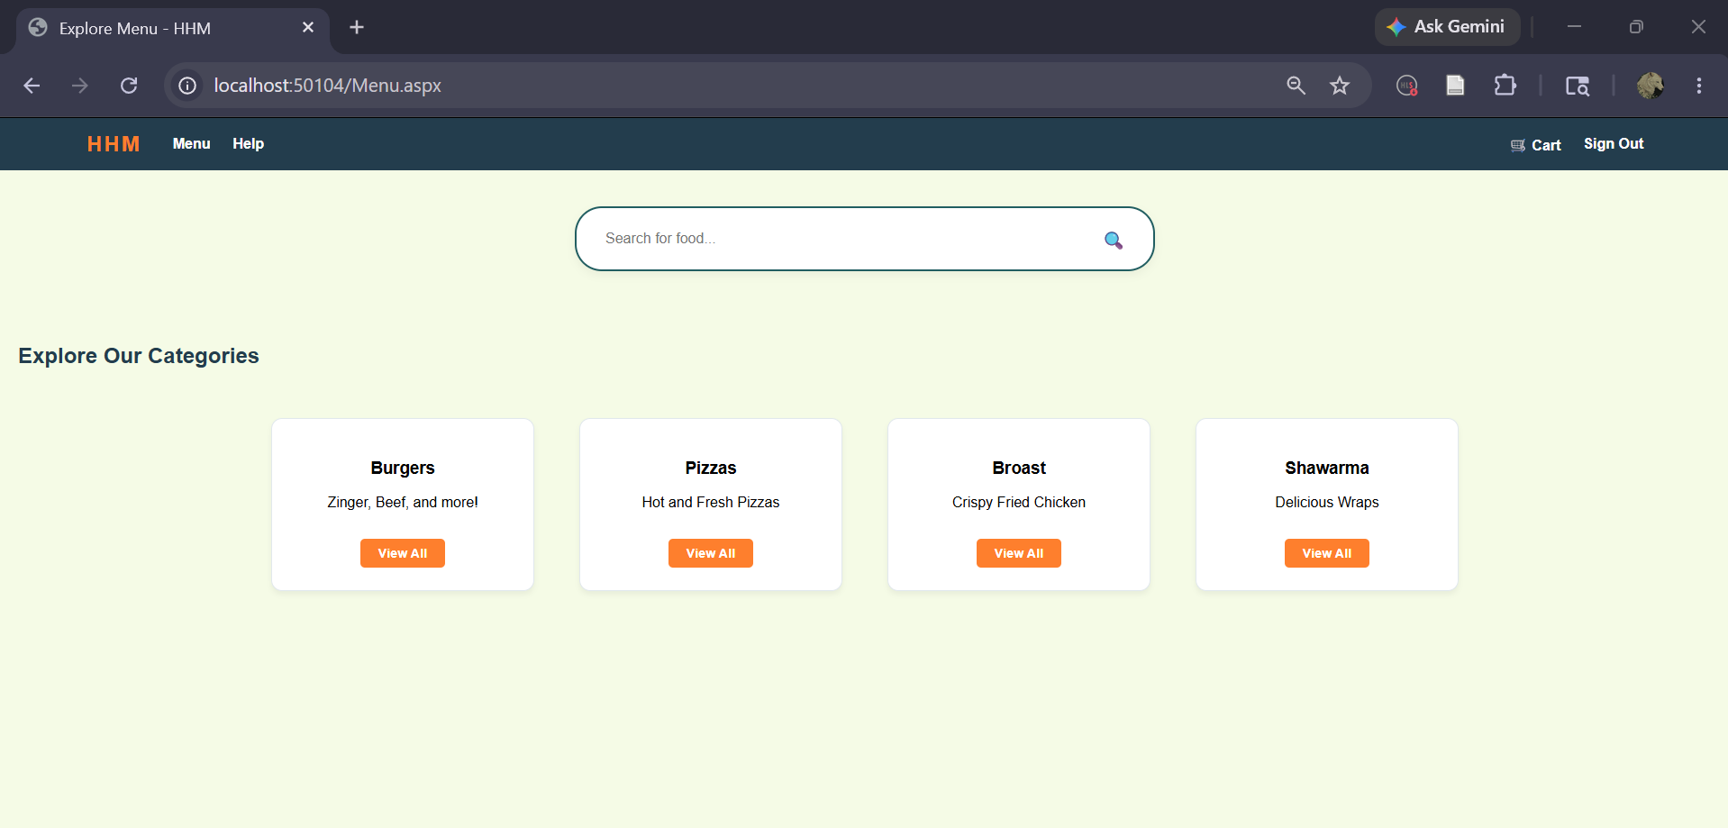The width and height of the screenshot is (1728, 828).
Task: Close the Explore Menu - HHM tab
Action: (x=308, y=27)
